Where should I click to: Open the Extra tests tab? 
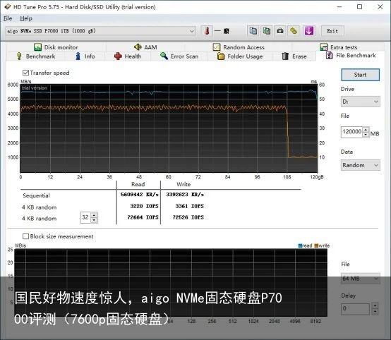(x=339, y=47)
